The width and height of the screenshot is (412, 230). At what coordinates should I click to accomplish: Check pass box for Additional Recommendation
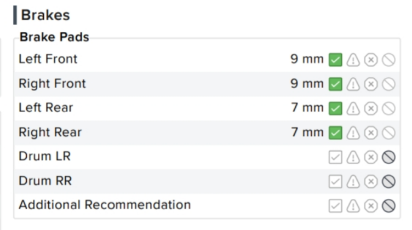point(335,205)
